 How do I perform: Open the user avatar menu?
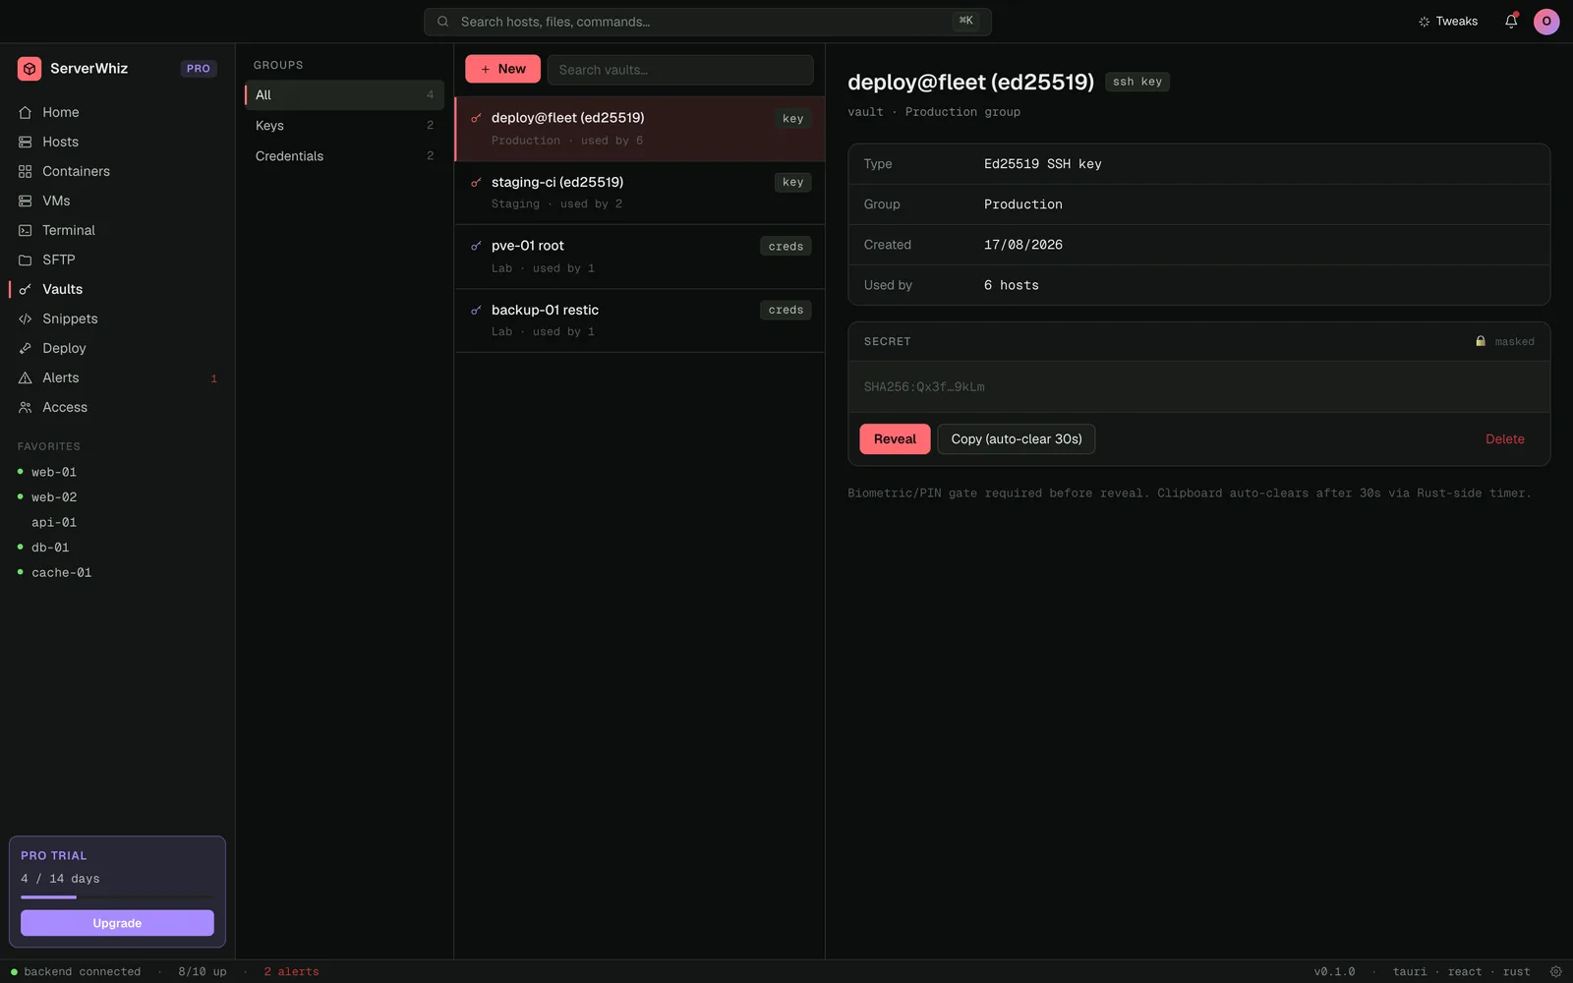[1546, 22]
